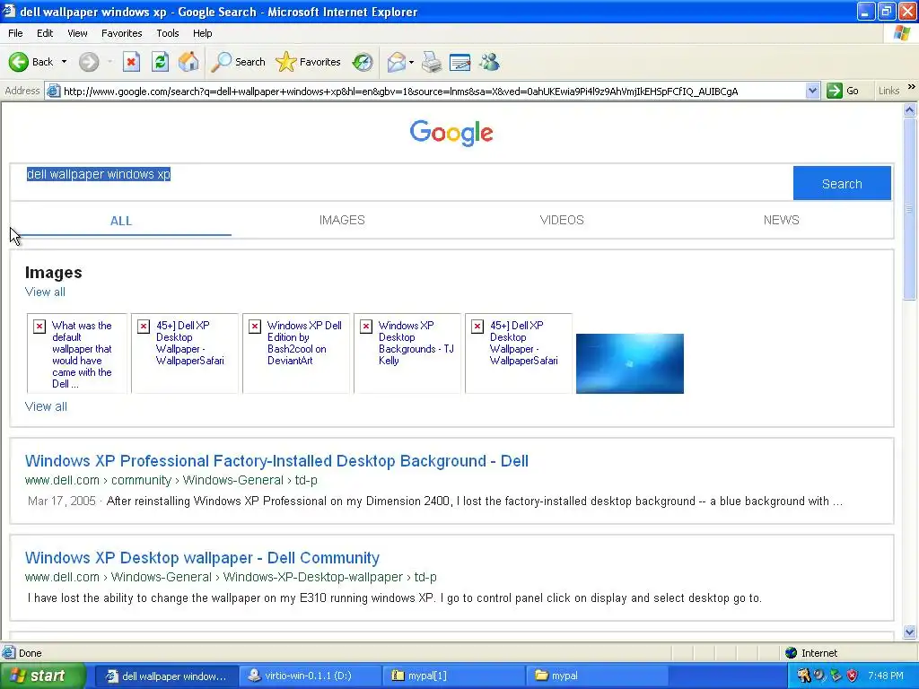The width and height of the screenshot is (919, 689).
Task: Click the top 'View all' images link
Action: [x=45, y=292]
